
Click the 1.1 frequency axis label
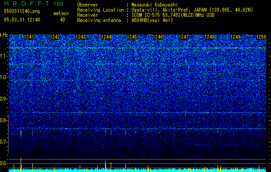(x=4, y=56)
